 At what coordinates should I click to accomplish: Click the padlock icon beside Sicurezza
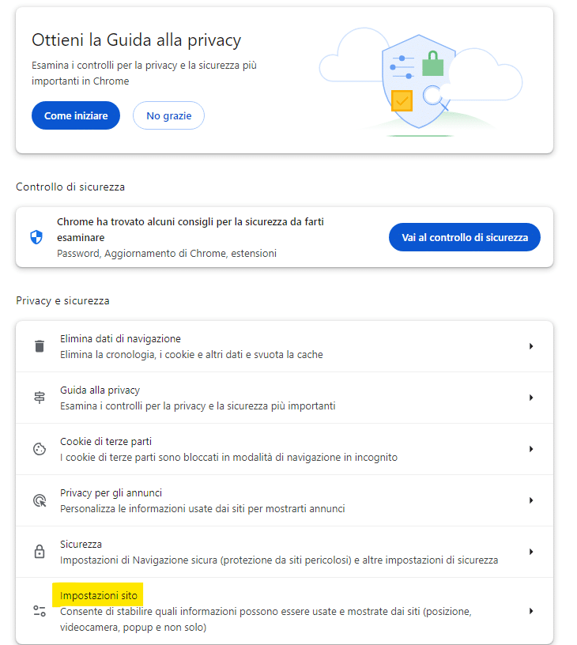[40, 551]
